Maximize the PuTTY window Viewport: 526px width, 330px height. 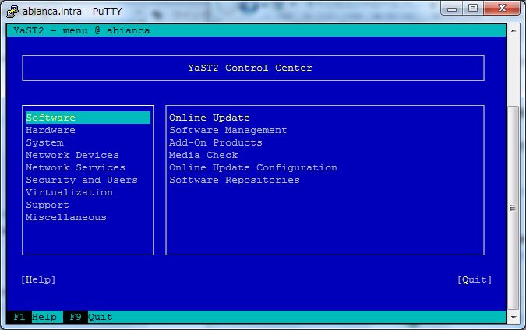(x=473, y=9)
